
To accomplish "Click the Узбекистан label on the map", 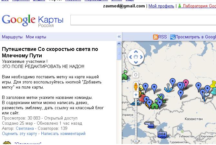I will tap(186, 136).
